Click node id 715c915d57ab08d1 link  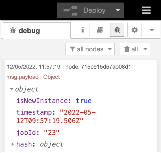click(x=98, y=67)
